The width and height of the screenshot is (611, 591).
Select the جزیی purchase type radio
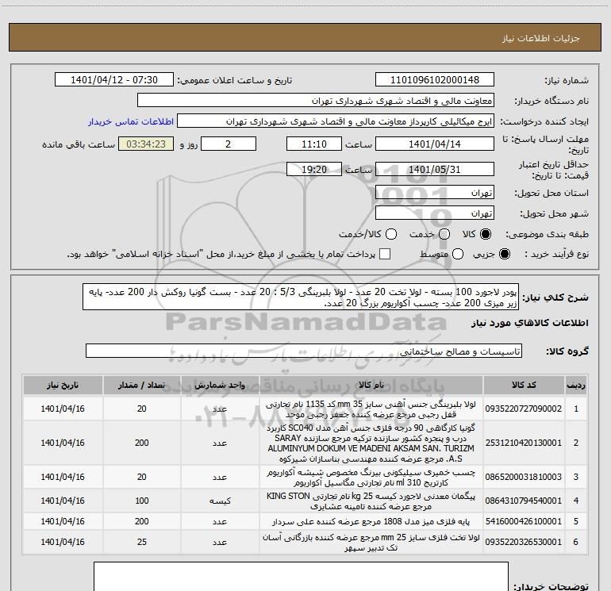tap(504, 254)
